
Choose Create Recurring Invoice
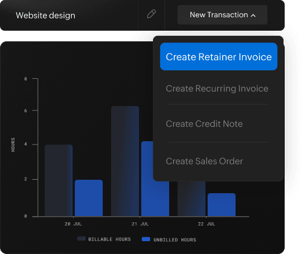(217, 89)
